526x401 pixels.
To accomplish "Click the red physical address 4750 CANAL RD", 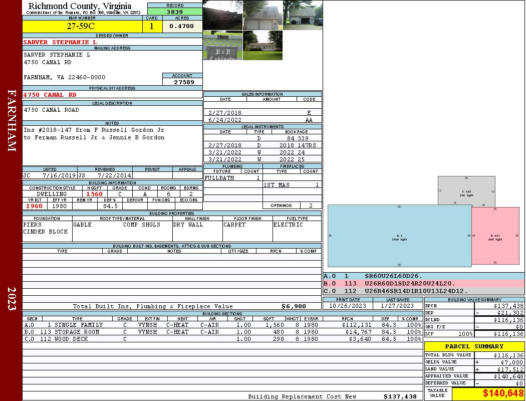I will 50,94.
